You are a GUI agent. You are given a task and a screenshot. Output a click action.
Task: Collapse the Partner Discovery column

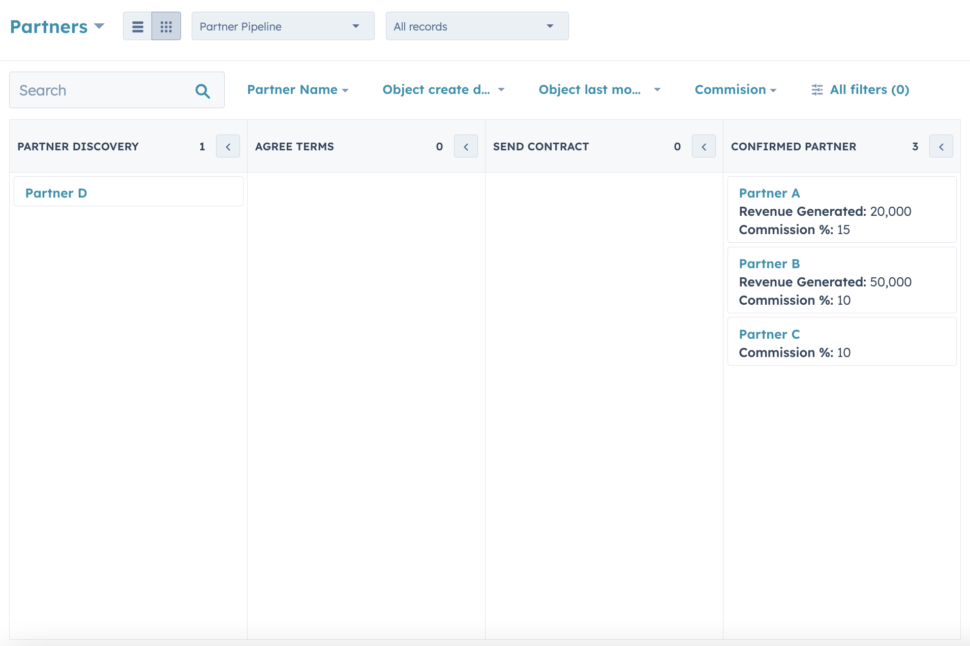point(228,147)
